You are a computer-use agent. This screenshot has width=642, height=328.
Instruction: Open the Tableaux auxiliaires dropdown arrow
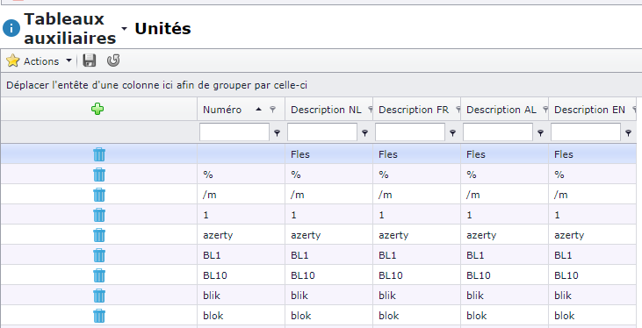[x=125, y=29]
